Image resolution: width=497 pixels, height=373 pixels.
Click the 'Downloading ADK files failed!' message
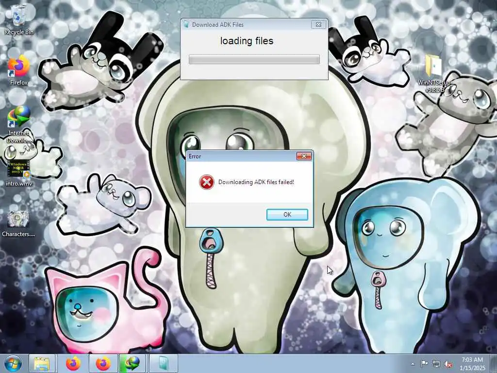pyautogui.click(x=256, y=182)
